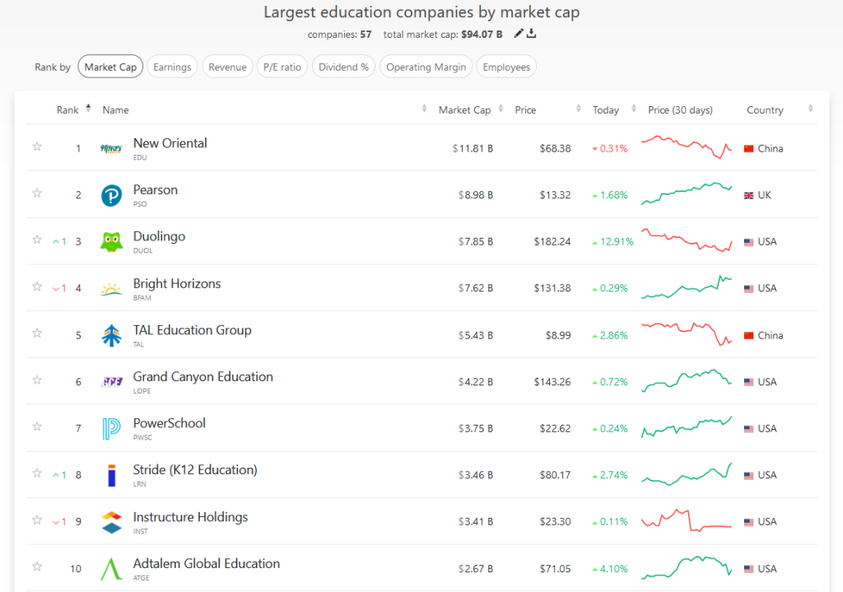Viewport: 843px width, 592px height.
Task: Click Stride's 30-day price chart
Action: pos(687,474)
